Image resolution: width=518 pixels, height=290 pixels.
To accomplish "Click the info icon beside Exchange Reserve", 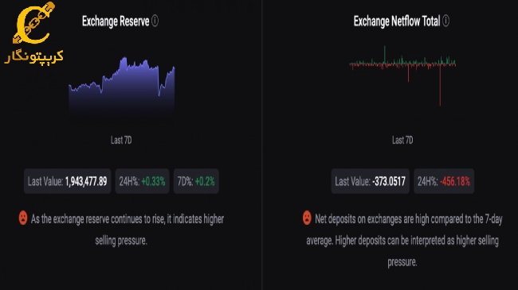I will click(155, 21).
